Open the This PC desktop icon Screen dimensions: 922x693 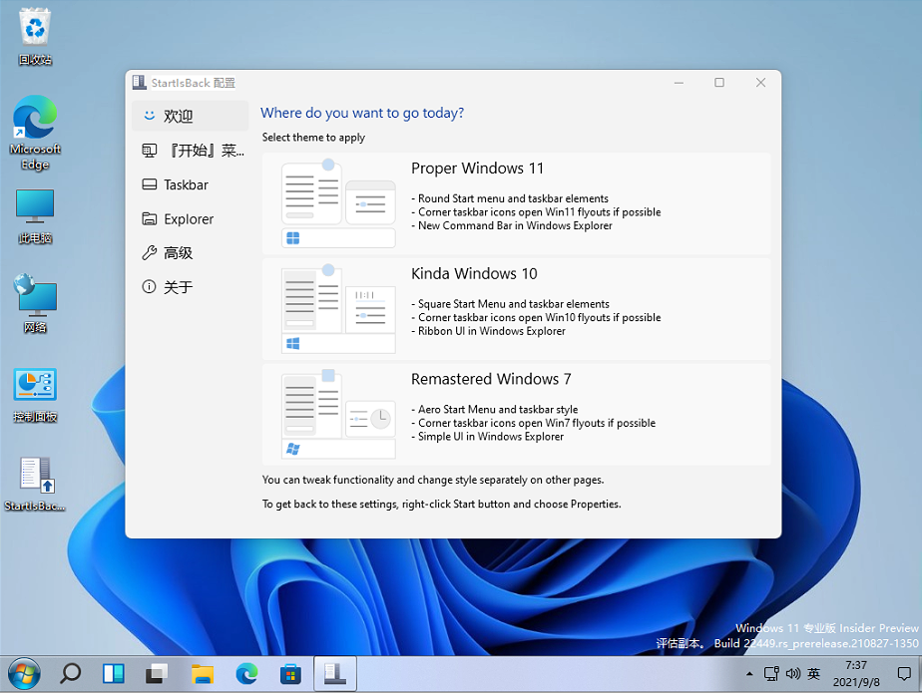(35, 207)
